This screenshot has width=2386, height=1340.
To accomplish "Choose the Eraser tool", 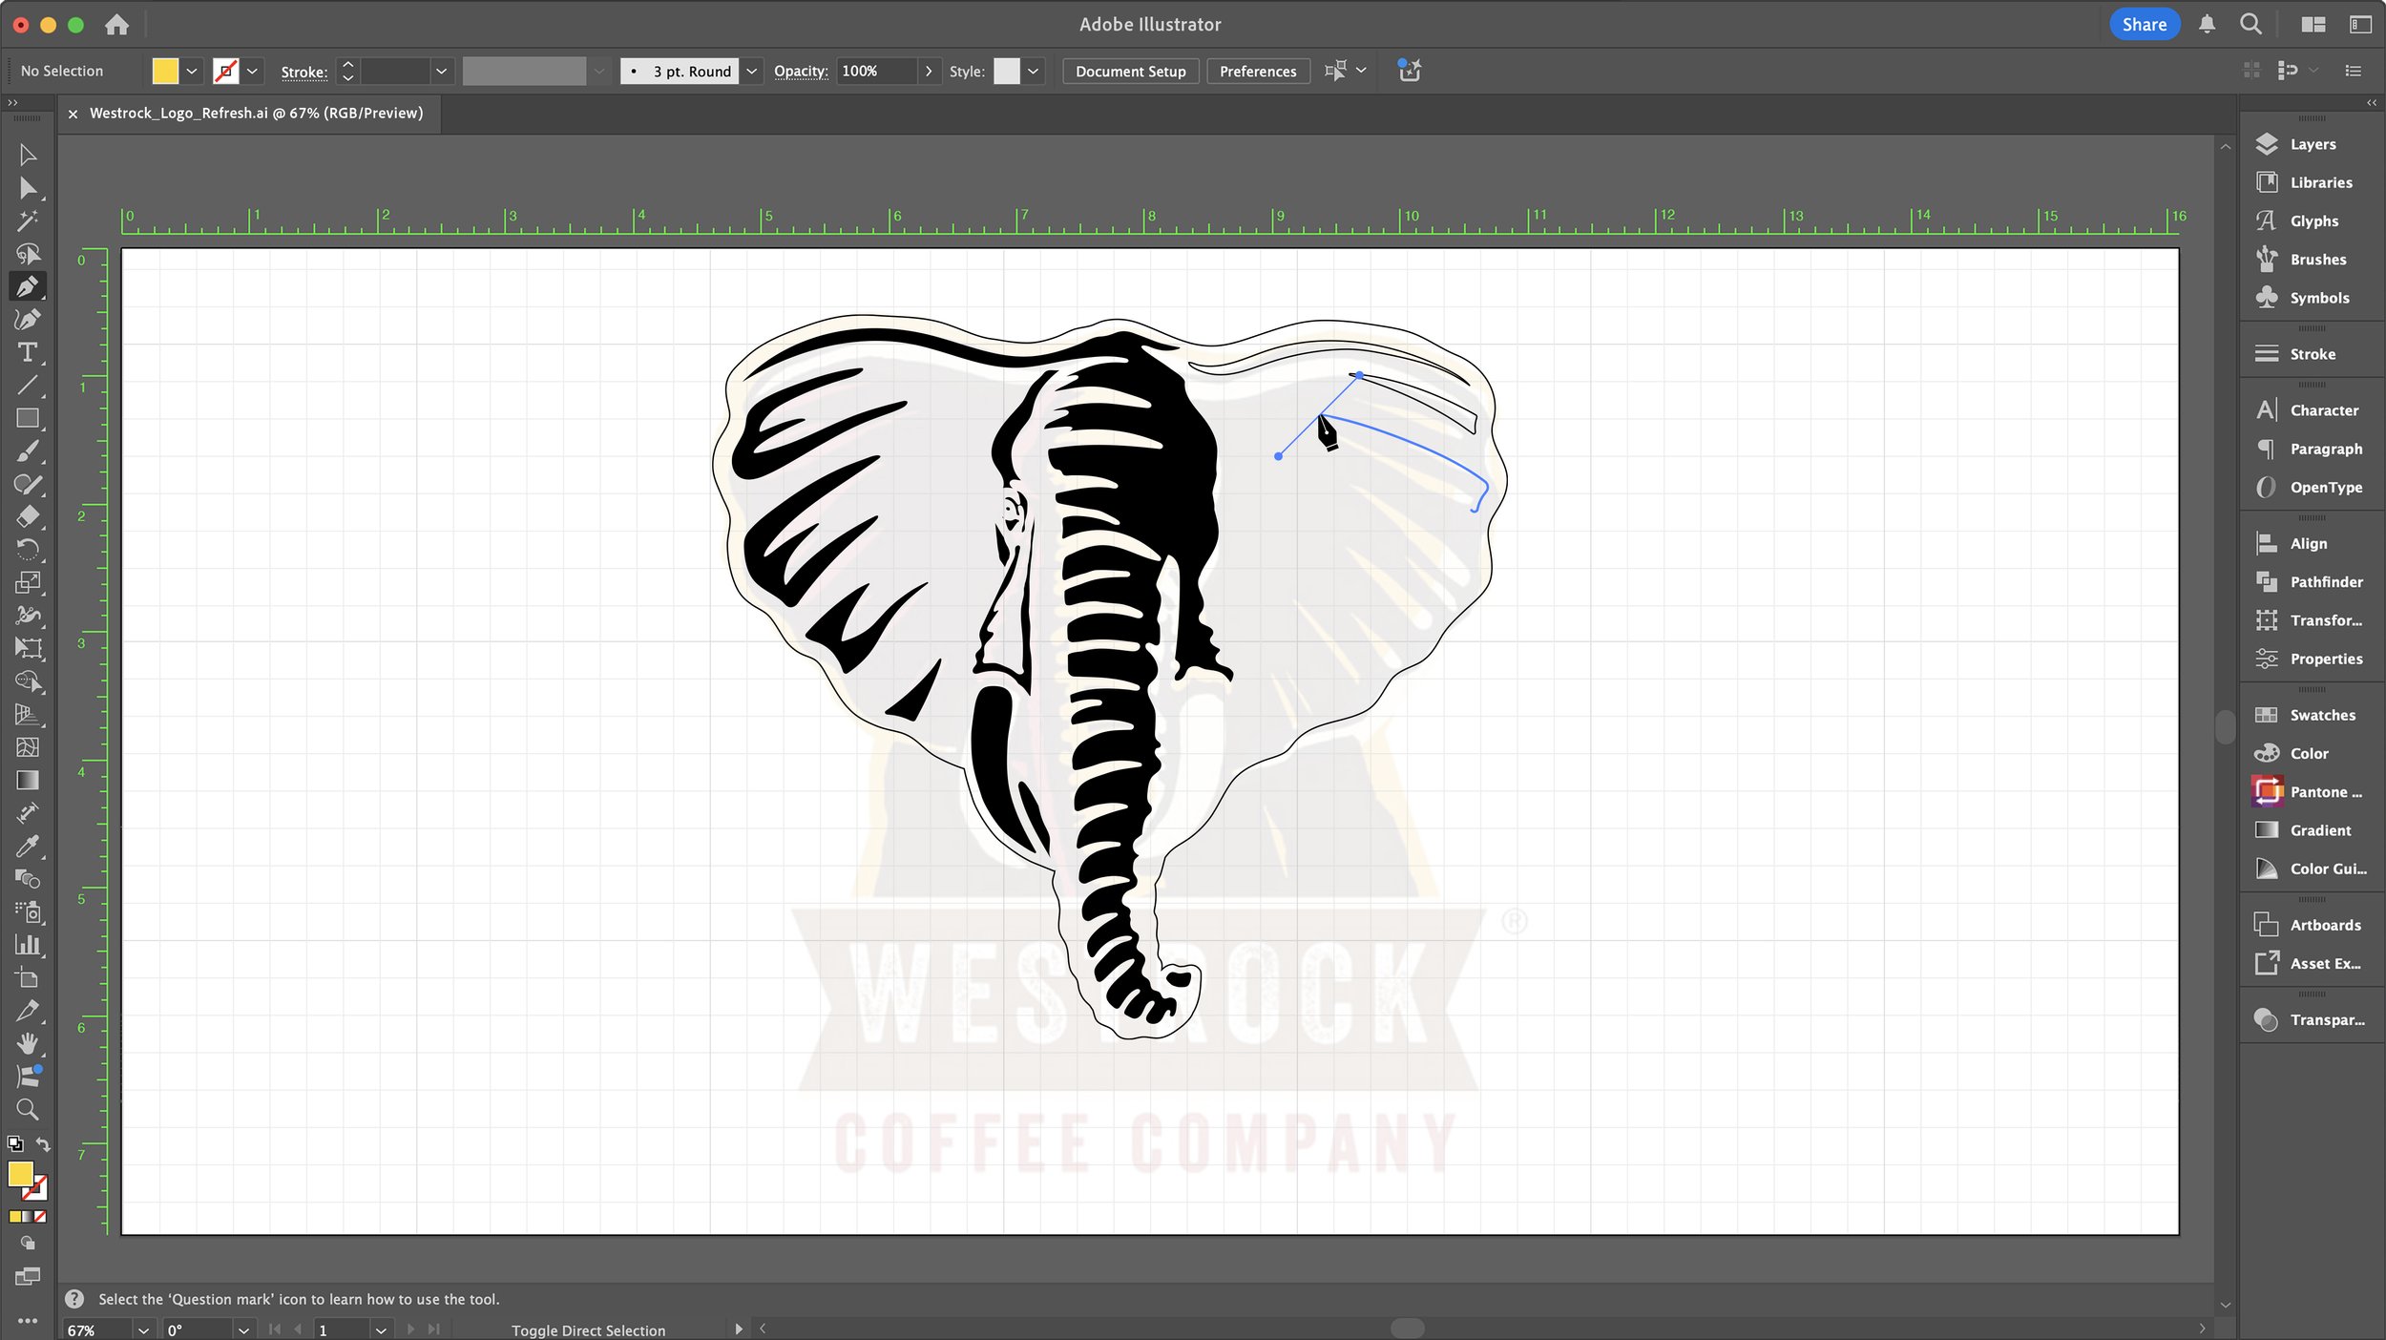I will [x=28, y=516].
